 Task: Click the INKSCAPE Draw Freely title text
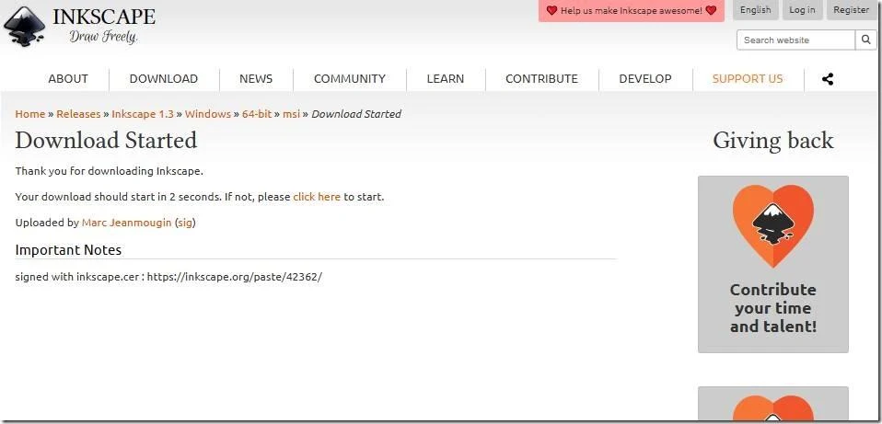(x=104, y=26)
